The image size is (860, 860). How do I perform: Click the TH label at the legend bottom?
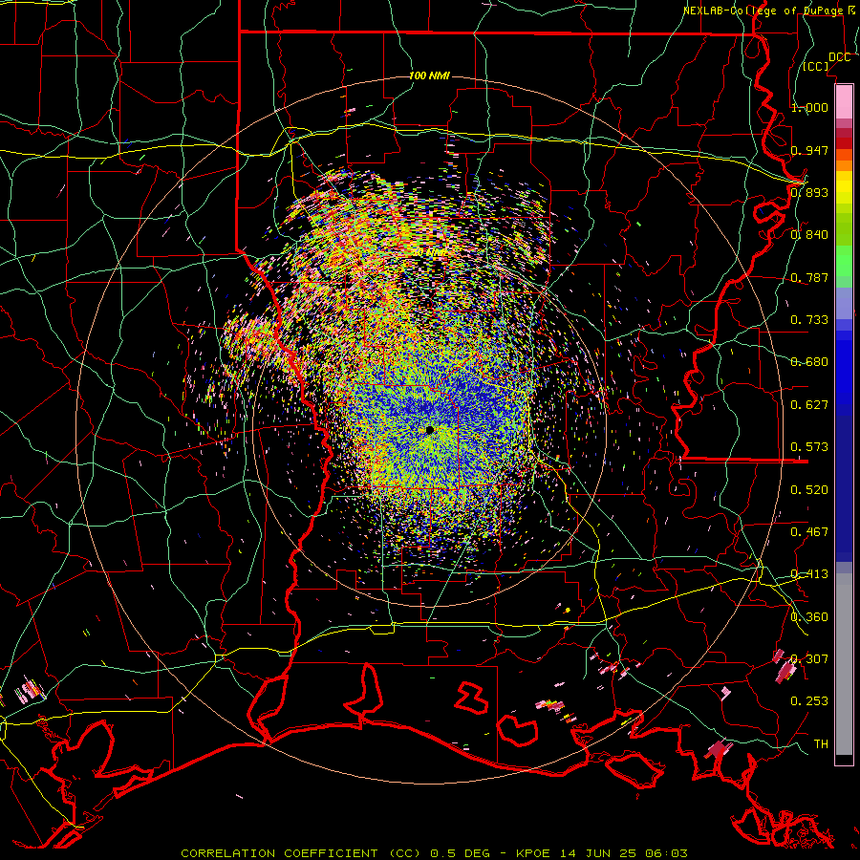[821, 744]
